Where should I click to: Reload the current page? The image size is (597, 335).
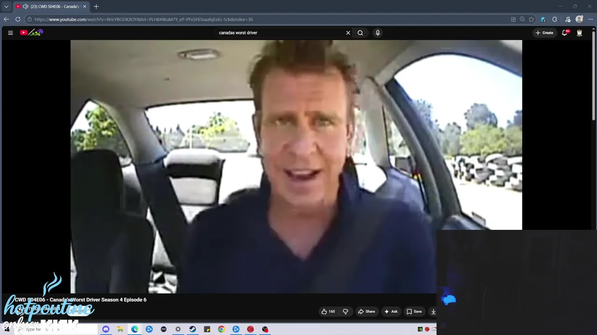click(x=18, y=19)
